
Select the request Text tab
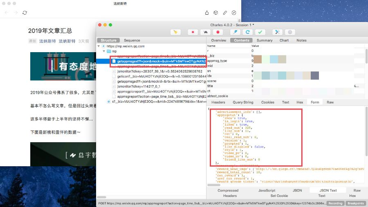(285, 102)
